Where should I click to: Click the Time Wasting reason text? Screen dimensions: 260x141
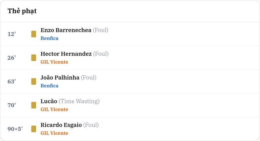click(x=79, y=101)
